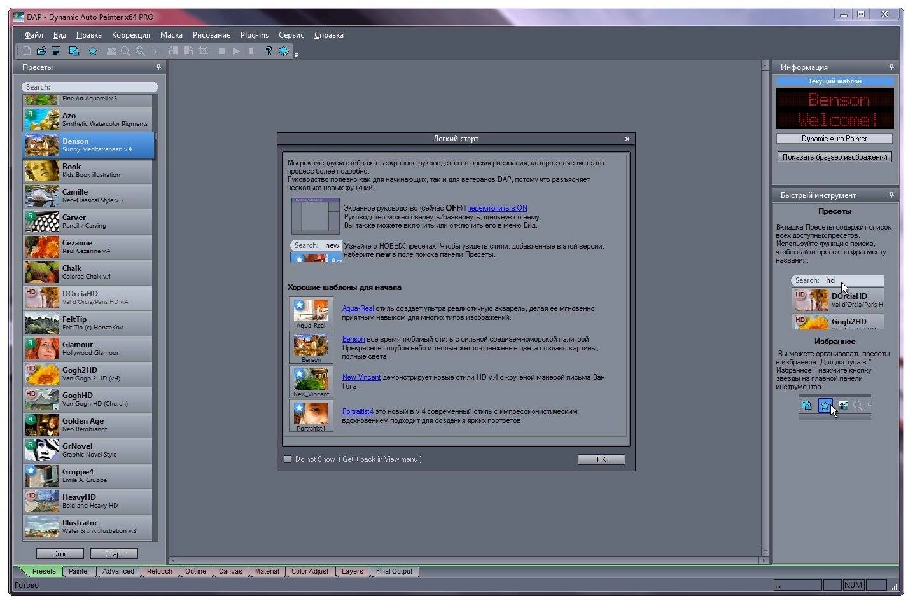
Task: Tick the Do not Show checkbox
Action: [x=288, y=459]
